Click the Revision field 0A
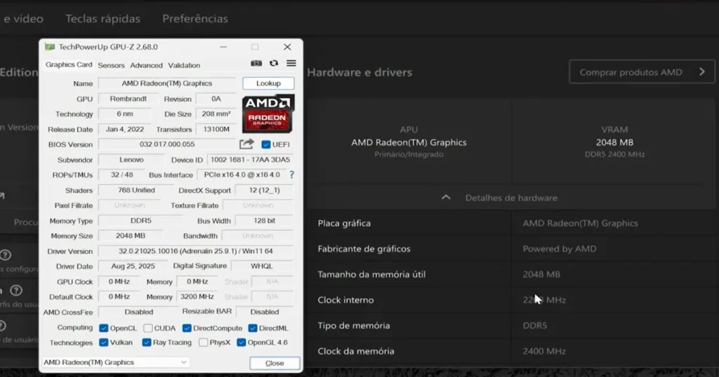 pos(216,99)
